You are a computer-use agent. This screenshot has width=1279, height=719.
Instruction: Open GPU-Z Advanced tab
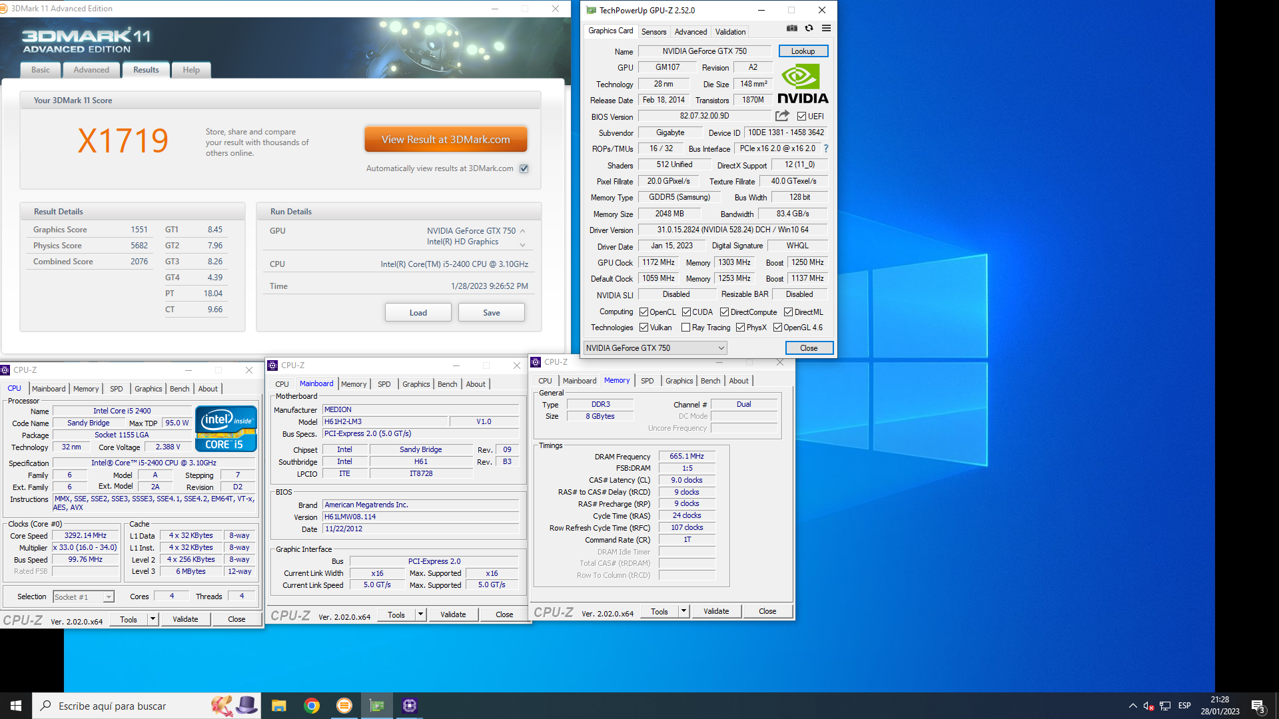pyautogui.click(x=690, y=31)
